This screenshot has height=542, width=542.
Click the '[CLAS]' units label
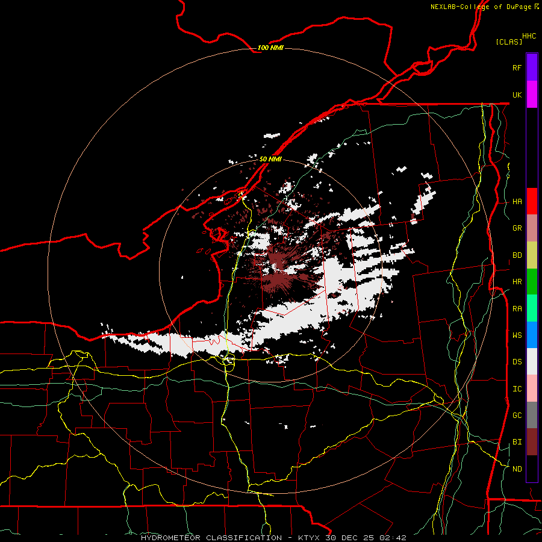(509, 42)
